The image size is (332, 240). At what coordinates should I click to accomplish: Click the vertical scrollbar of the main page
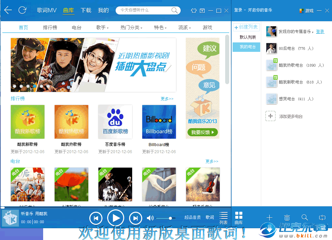pyautogui.click(x=227, y=60)
